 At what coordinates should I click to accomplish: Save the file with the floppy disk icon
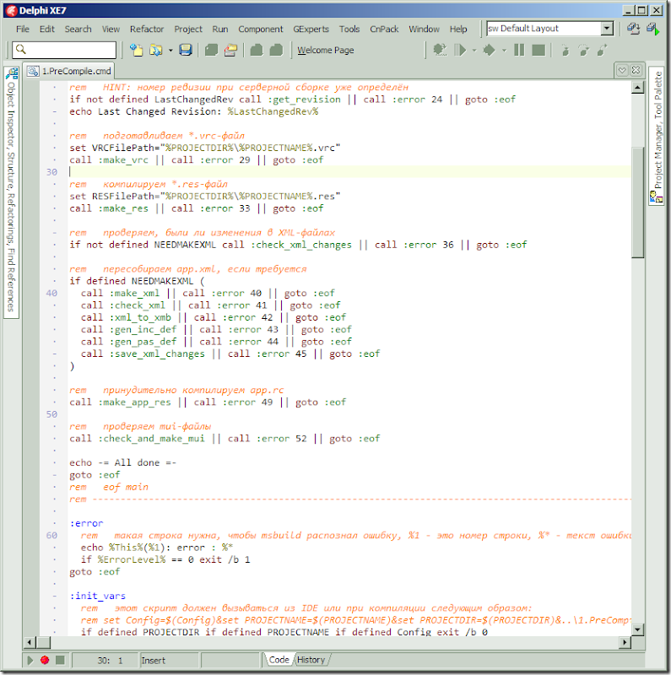tap(186, 51)
